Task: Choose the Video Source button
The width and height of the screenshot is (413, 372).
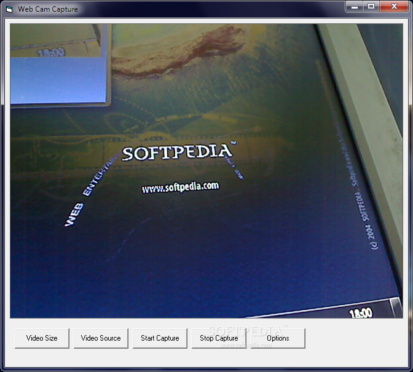Action: 101,338
